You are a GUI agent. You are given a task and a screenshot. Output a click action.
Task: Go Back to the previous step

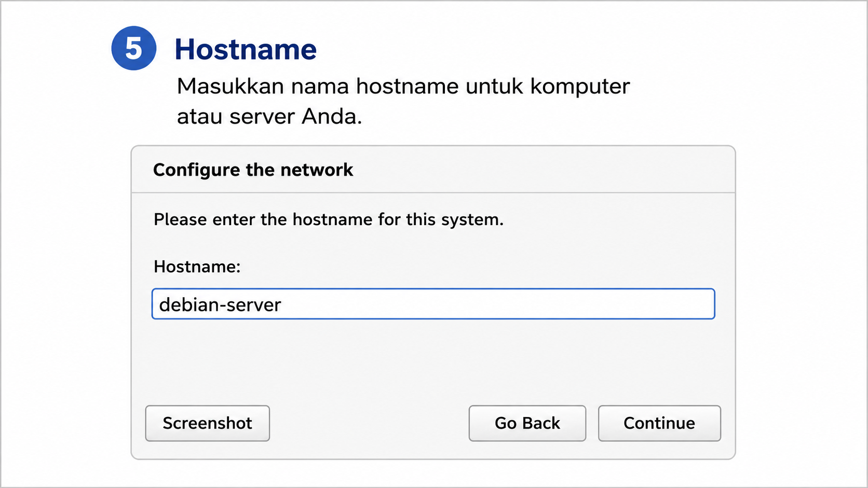(x=527, y=423)
